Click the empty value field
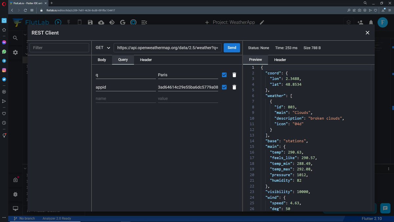 [188, 98]
